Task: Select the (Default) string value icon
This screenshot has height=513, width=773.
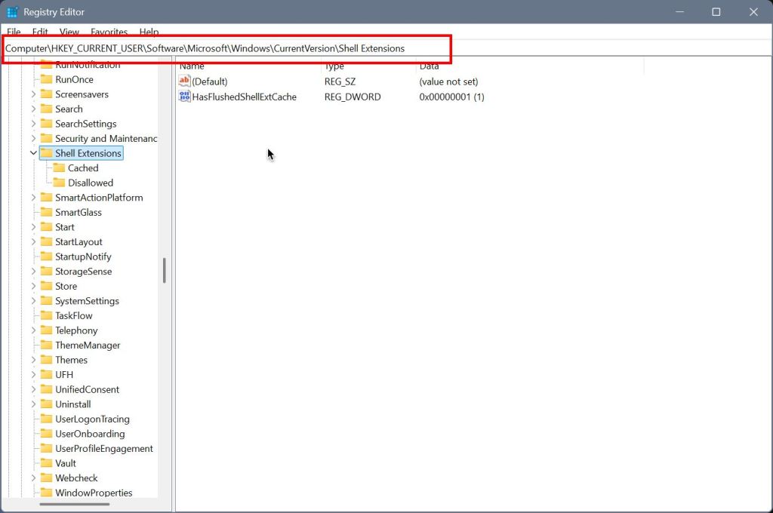Action: click(184, 81)
